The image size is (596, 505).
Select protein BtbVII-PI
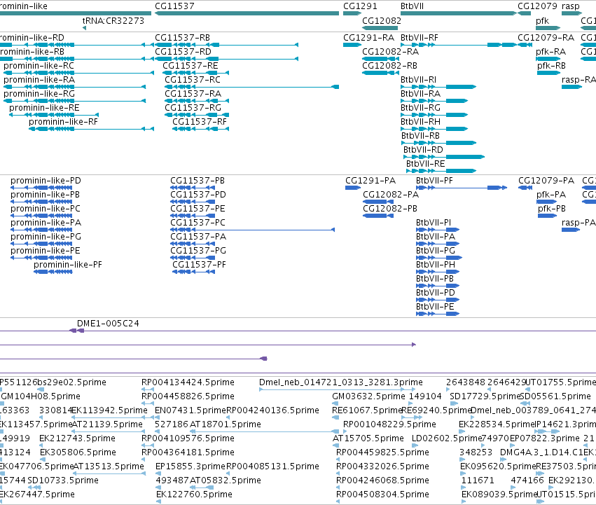click(434, 223)
